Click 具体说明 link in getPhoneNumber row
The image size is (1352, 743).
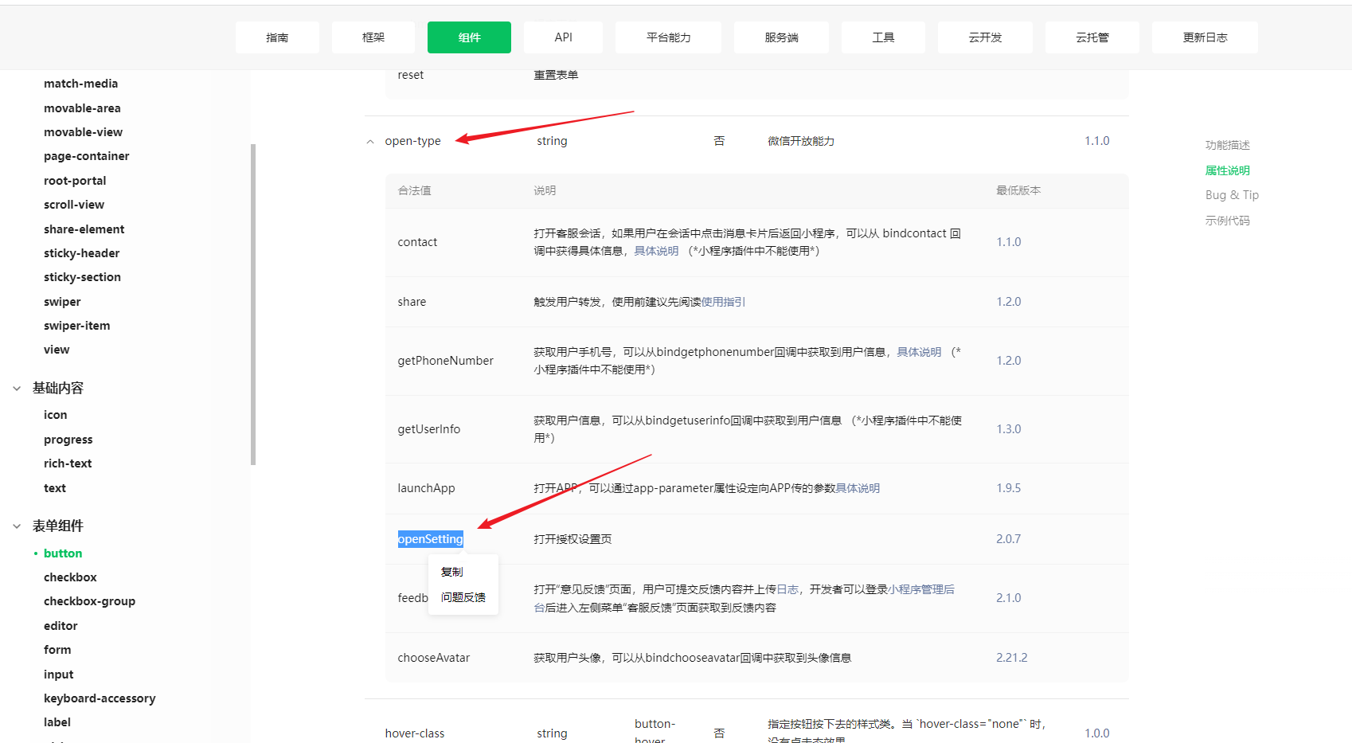click(919, 352)
